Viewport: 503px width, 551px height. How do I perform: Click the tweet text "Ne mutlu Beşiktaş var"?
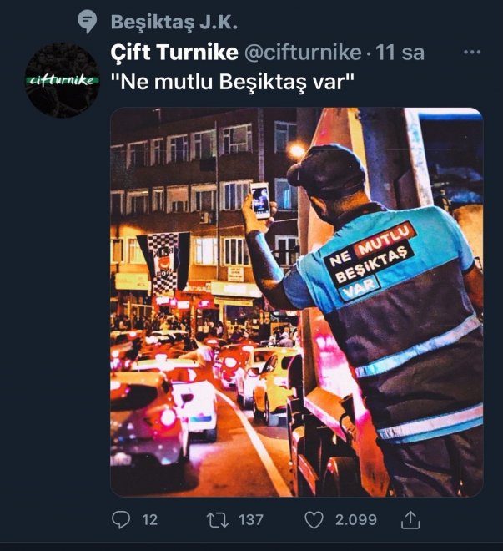(x=233, y=82)
